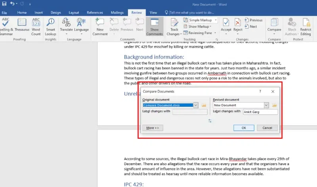The height and width of the screenshot is (187, 317).
Task: Expand options with More >> button
Action: (x=153, y=128)
